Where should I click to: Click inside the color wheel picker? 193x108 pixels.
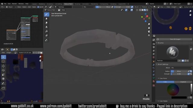(173, 90)
